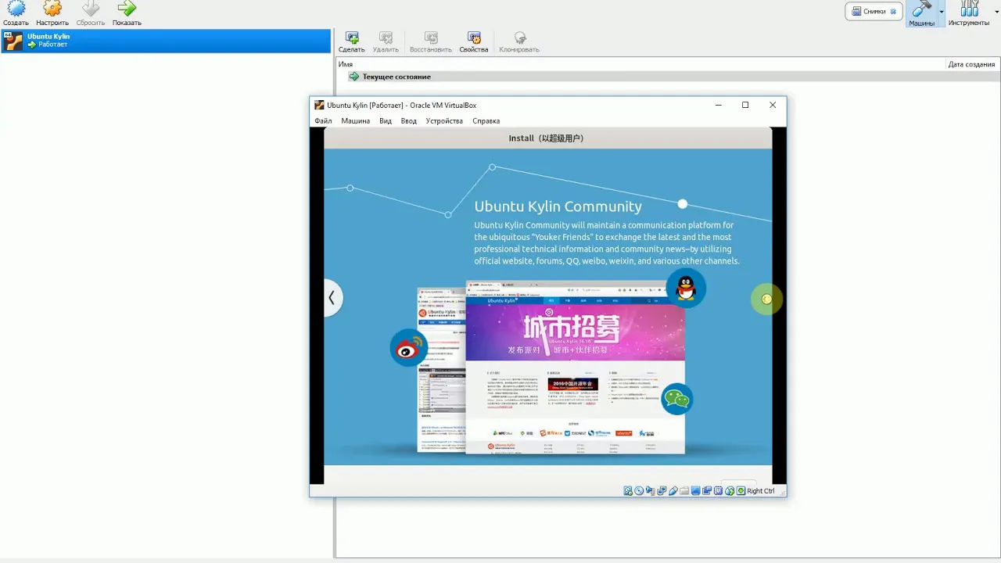Open the Вид menu

click(386, 121)
